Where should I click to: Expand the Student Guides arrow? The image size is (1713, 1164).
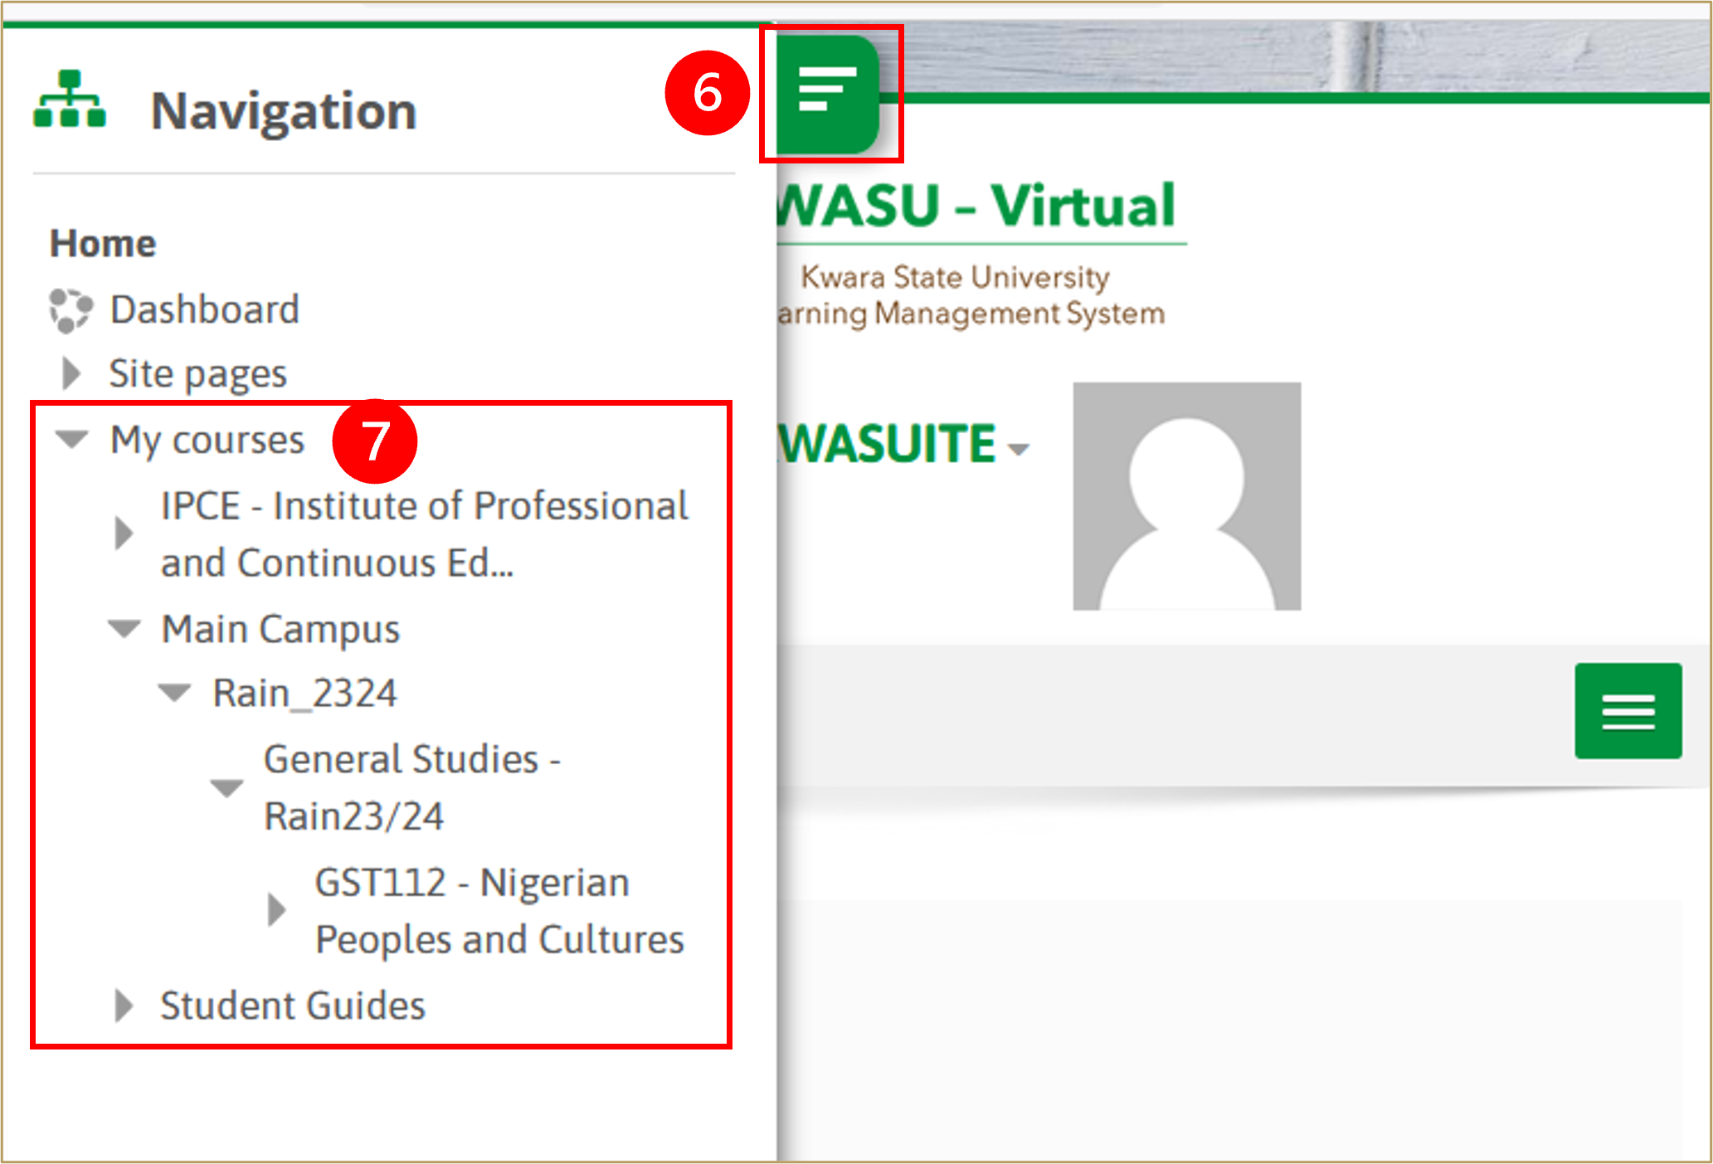124,1006
